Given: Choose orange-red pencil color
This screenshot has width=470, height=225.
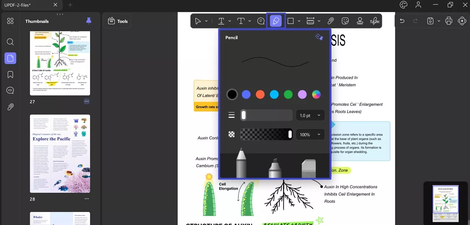Looking at the screenshot, I should (x=260, y=95).
